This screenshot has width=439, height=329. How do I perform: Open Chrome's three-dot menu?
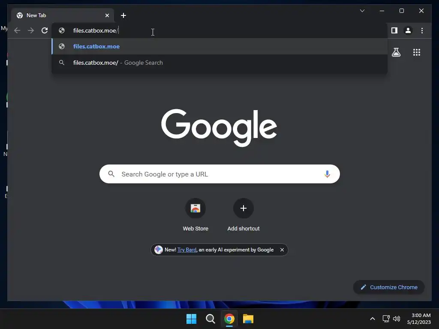422,30
